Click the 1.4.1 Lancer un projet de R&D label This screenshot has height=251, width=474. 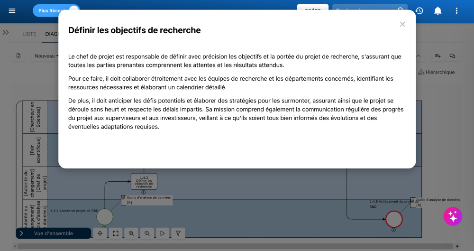coord(74,211)
